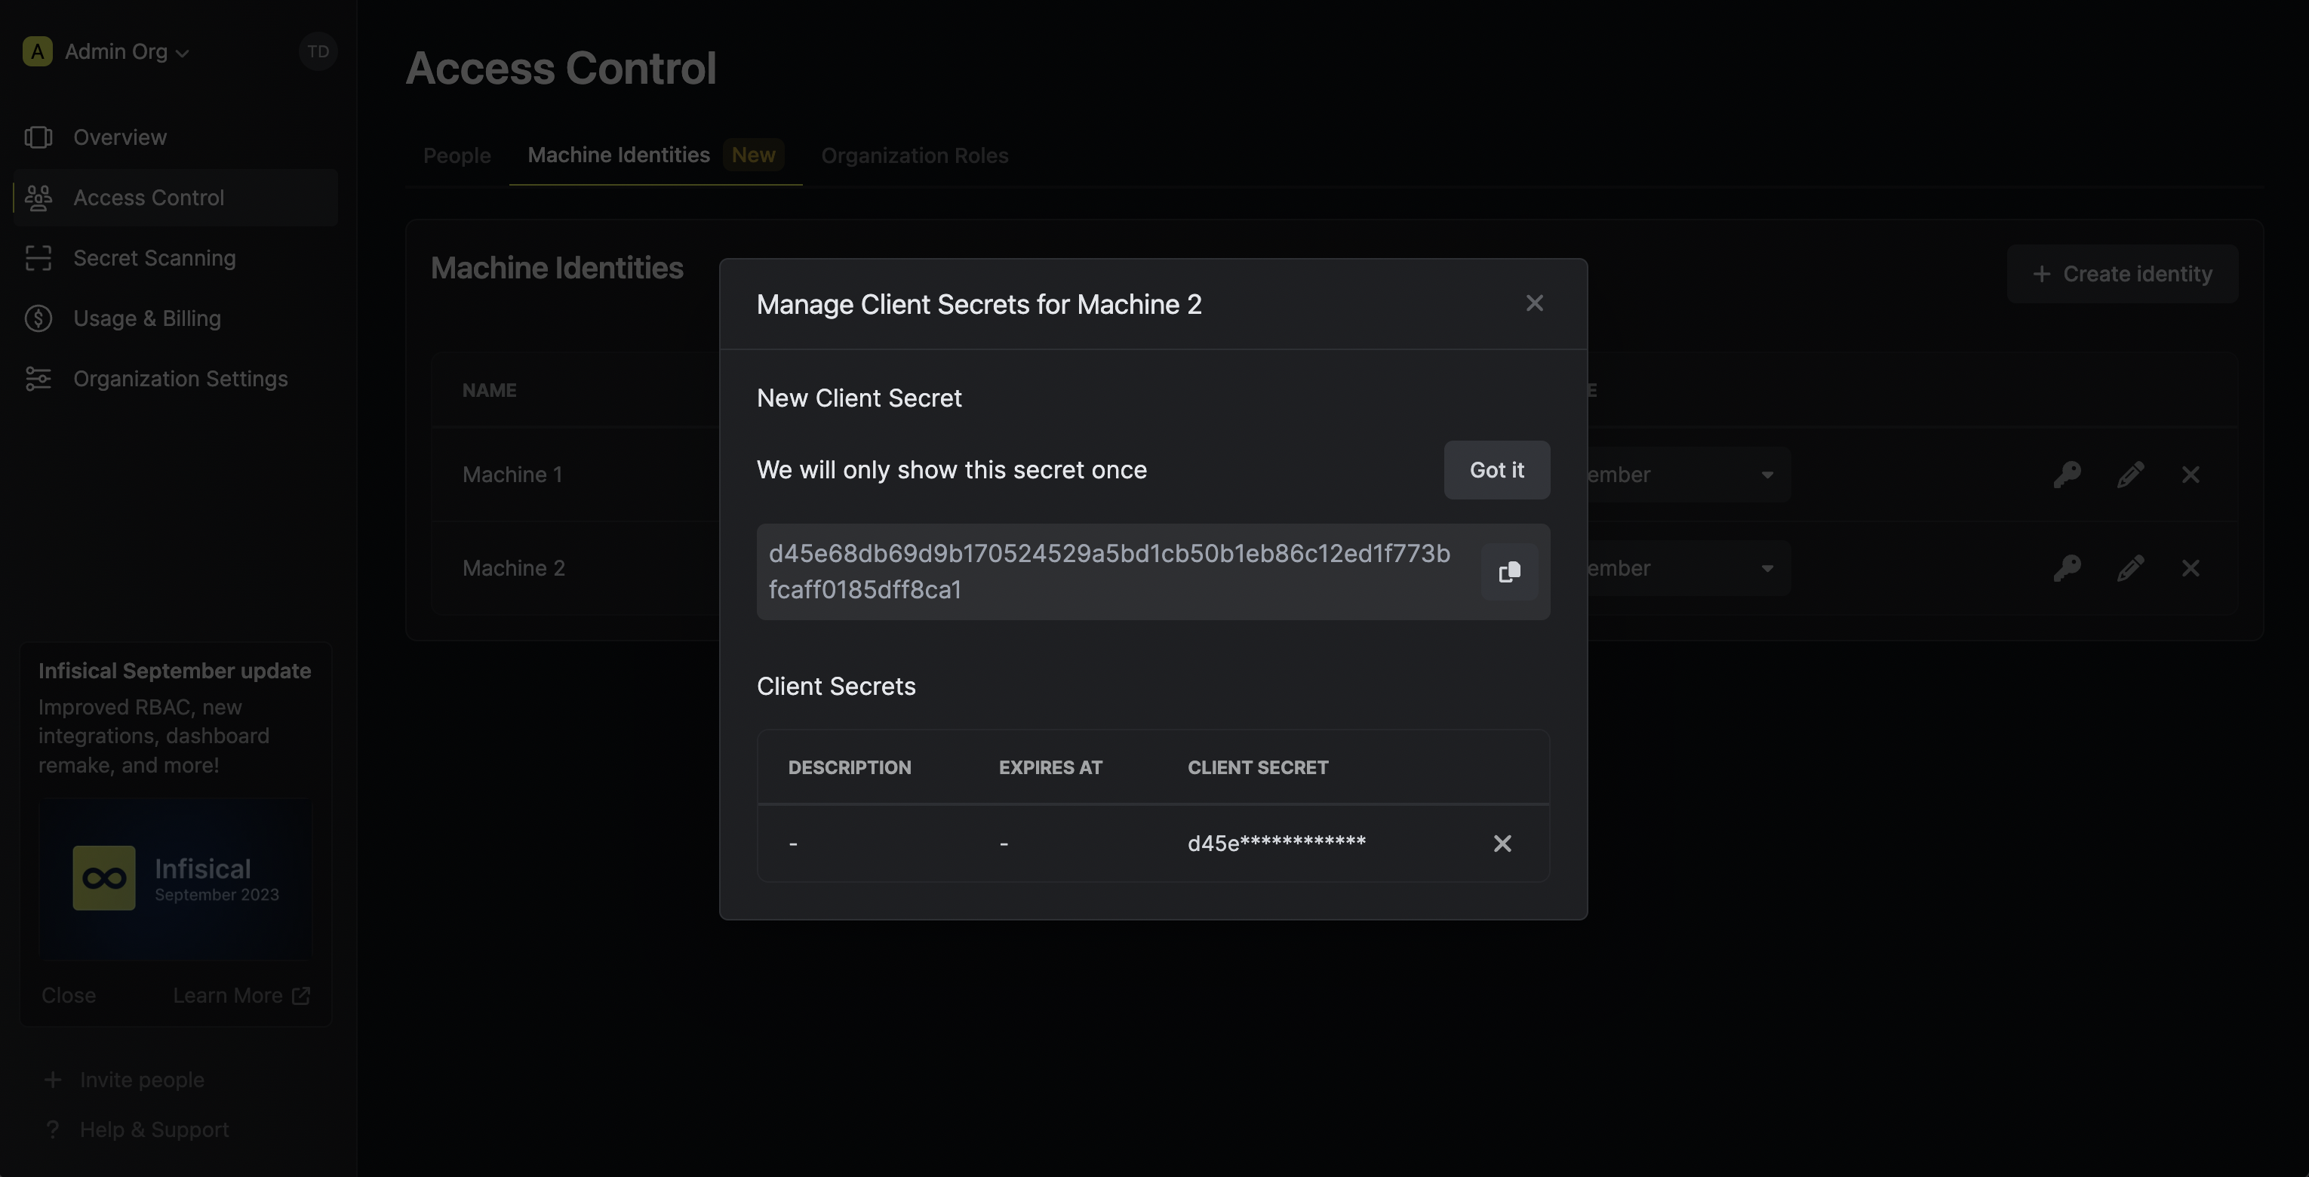Image resolution: width=2309 pixels, height=1177 pixels.
Task: Open Secret Scanning page
Action: (175, 258)
